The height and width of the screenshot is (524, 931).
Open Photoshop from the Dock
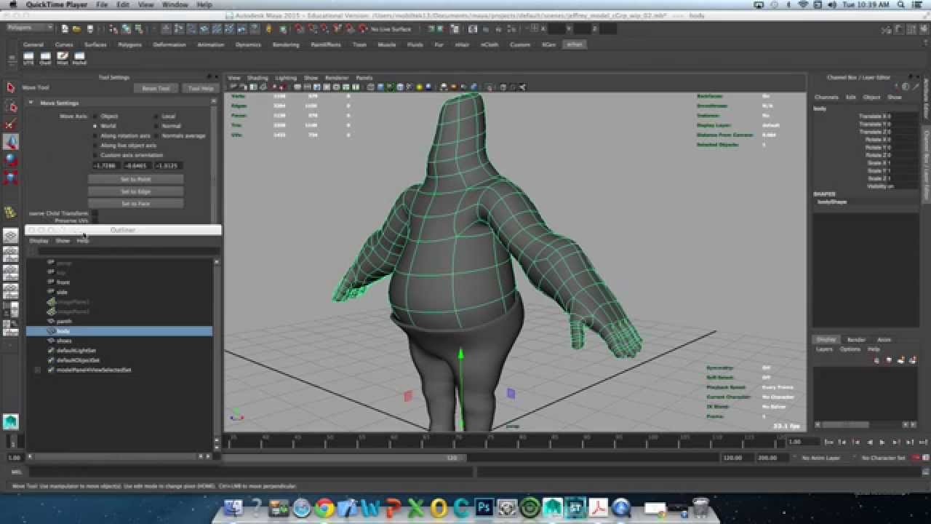click(x=484, y=507)
